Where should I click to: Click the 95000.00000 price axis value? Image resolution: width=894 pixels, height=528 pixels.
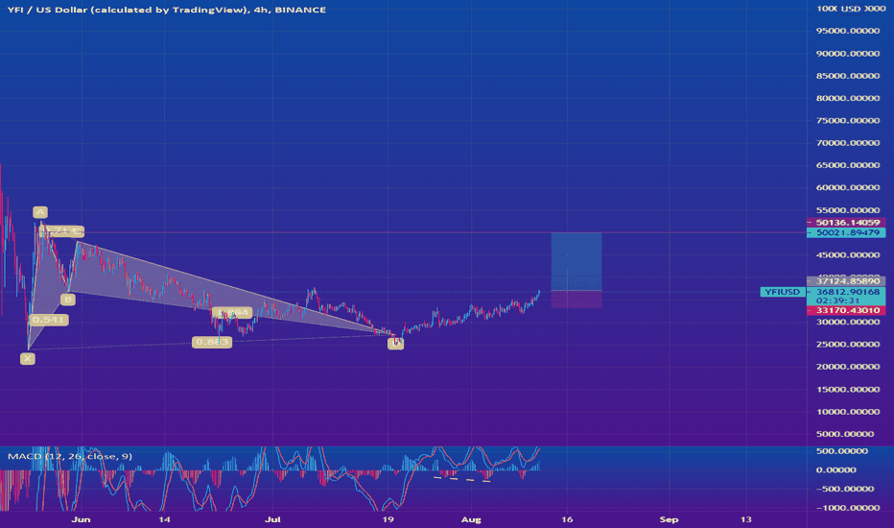coord(848,31)
